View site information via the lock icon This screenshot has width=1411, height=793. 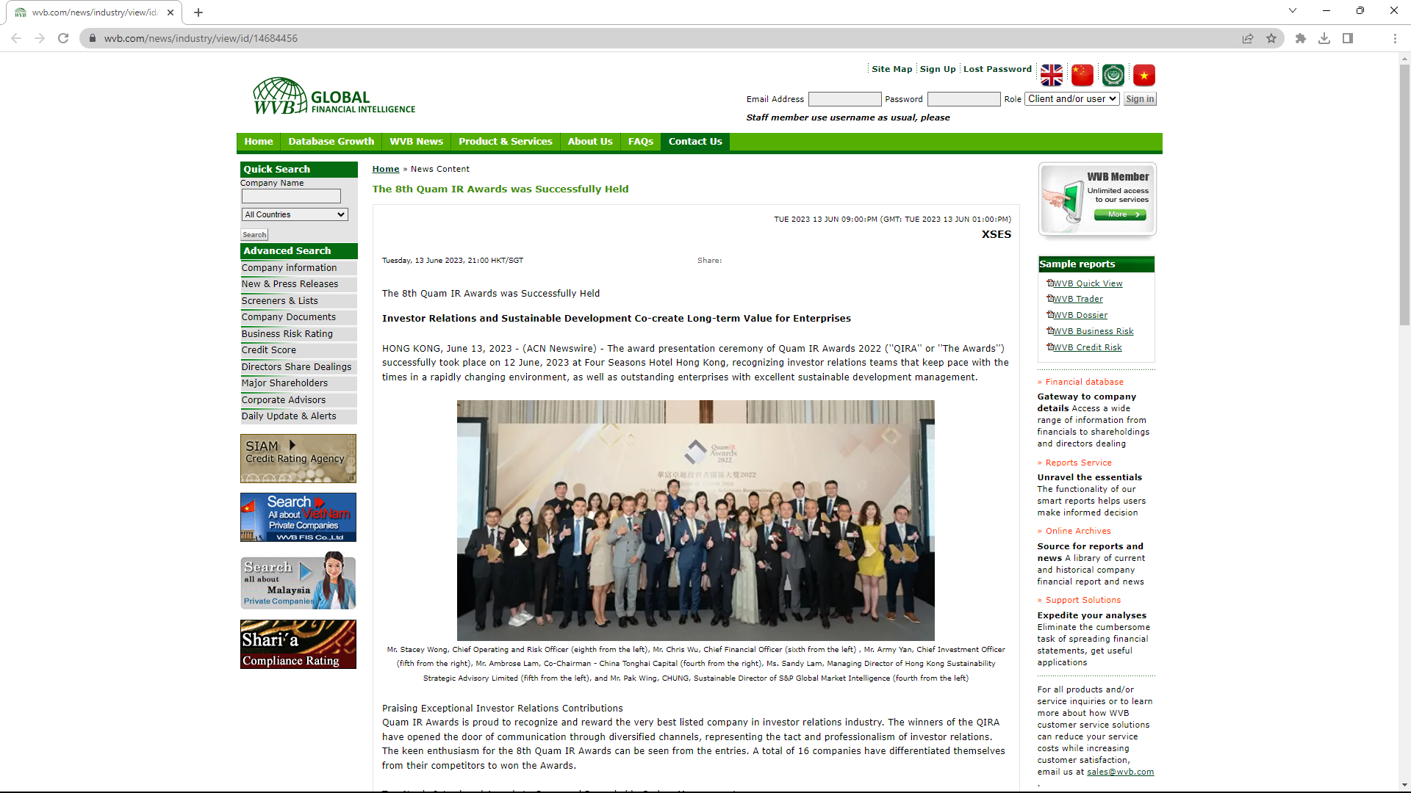93,38
